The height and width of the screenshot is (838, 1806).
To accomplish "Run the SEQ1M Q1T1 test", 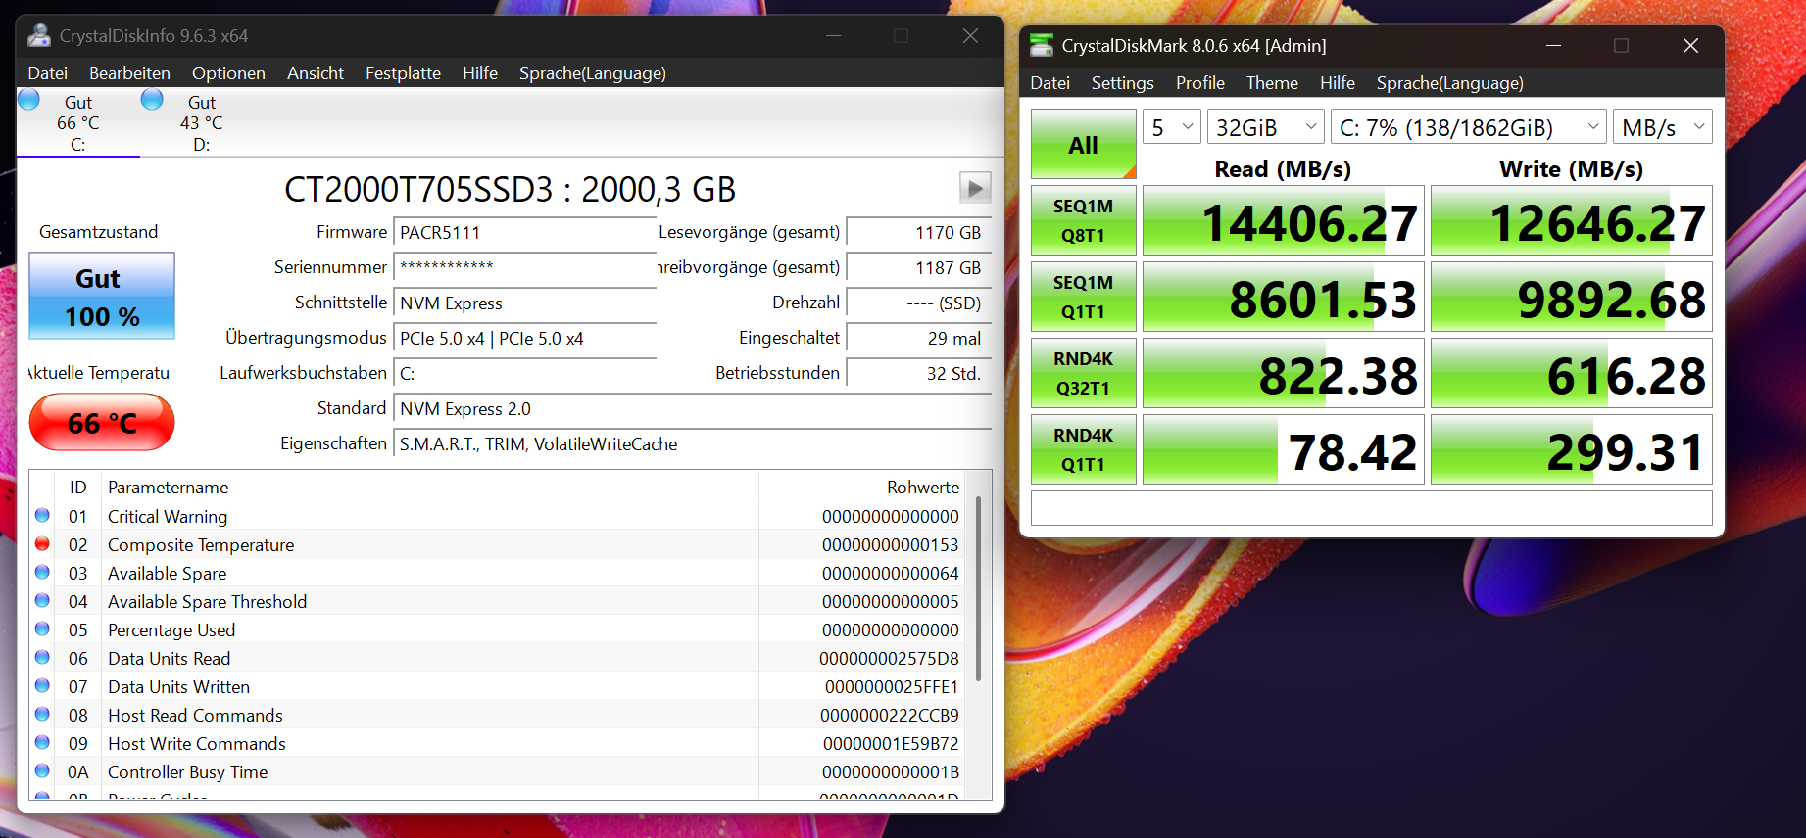I will (1084, 297).
